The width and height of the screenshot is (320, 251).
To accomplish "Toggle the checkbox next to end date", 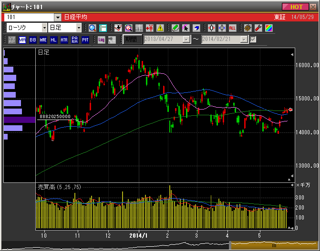I will point(253,40).
